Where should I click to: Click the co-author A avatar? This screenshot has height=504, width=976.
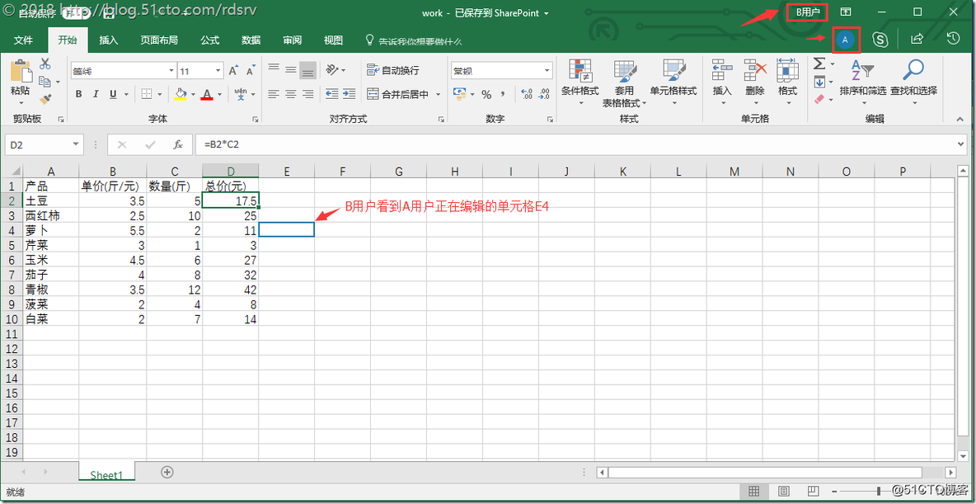point(845,40)
